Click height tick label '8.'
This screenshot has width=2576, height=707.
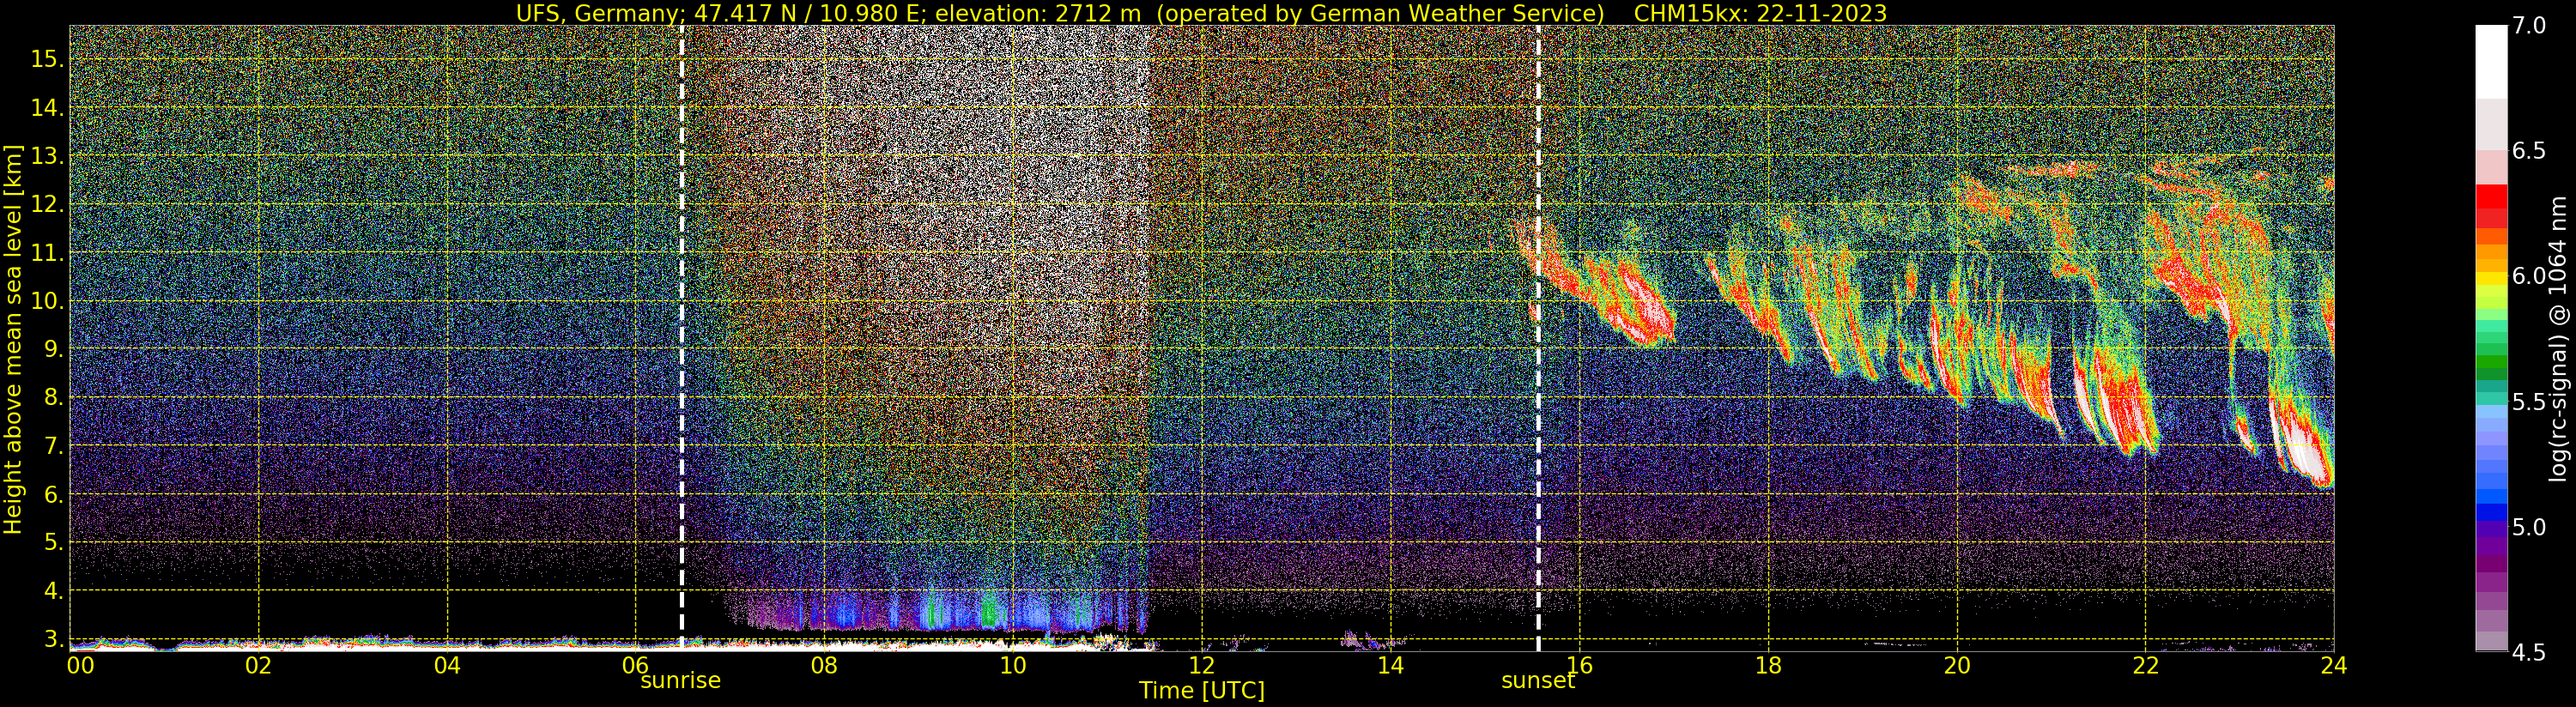pos(54,398)
